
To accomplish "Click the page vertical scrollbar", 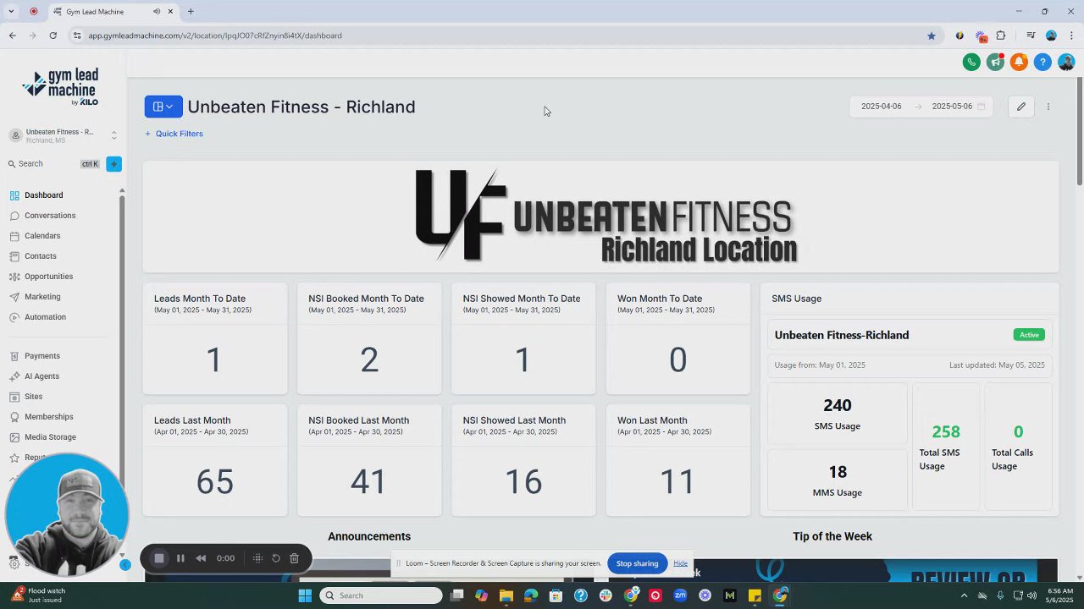I will pos(1080,131).
